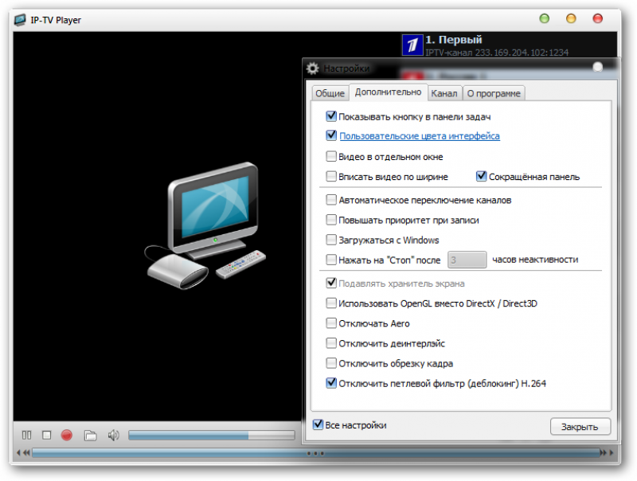Mute audio via the speaker icon
Viewport: 637px width, 481px height.
pos(112,435)
